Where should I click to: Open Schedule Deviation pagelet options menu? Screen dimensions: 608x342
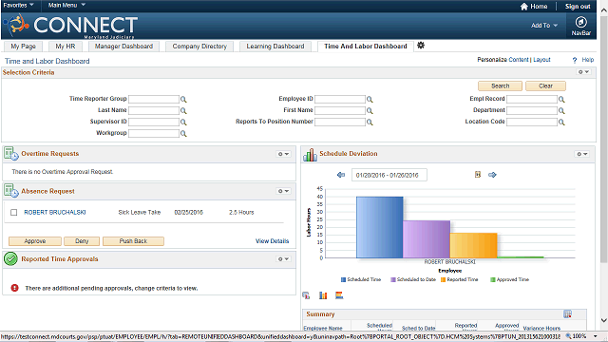pyautogui.click(x=582, y=154)
